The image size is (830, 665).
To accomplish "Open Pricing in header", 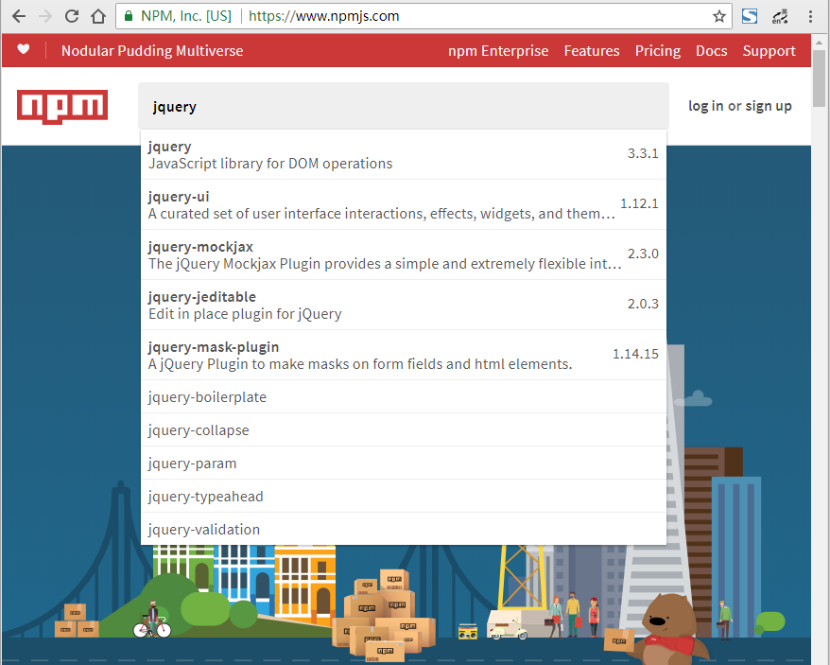I will tap(658, 51).
